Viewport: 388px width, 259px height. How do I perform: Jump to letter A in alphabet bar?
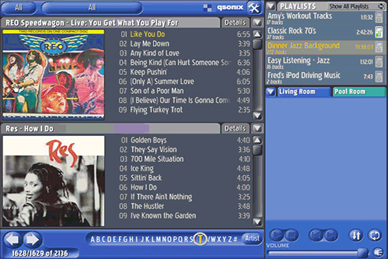[92, 240]
